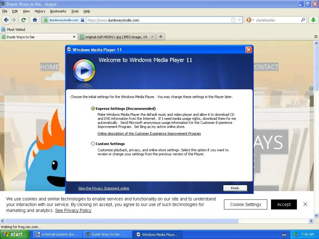Open downloads with the green arrow
The height and width of the screenshot is (239, 319).
coord(313,20)
